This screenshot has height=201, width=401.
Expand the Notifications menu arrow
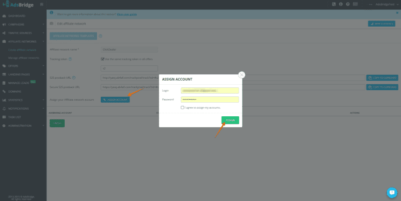[43, 109]
